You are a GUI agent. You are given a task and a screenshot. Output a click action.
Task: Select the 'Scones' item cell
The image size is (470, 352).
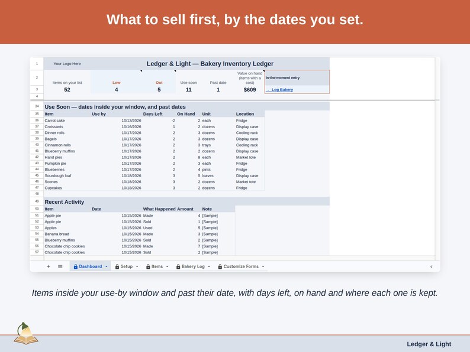click(67, 182)
